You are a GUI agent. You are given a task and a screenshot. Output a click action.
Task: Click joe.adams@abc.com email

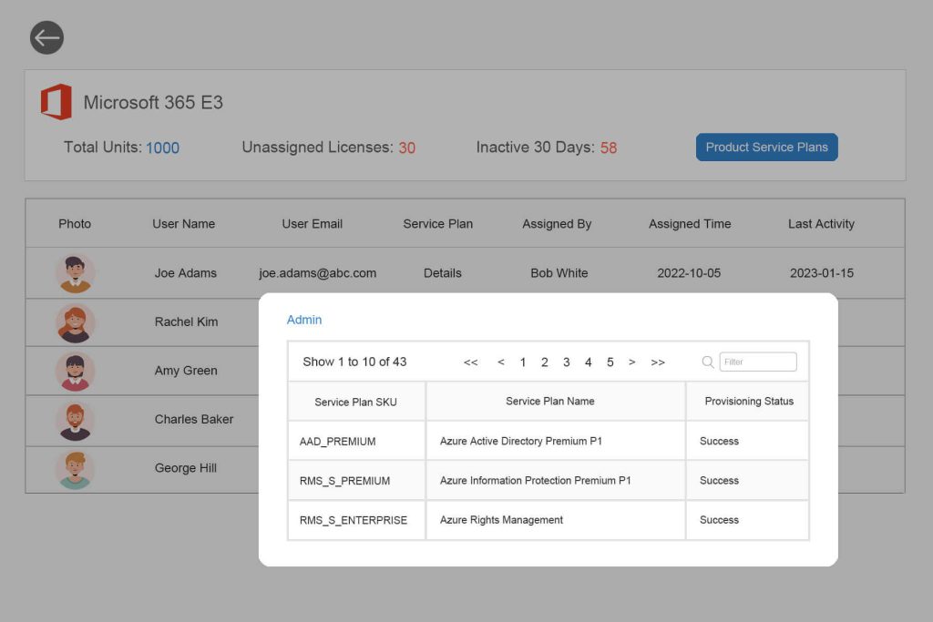pos(318,273)
